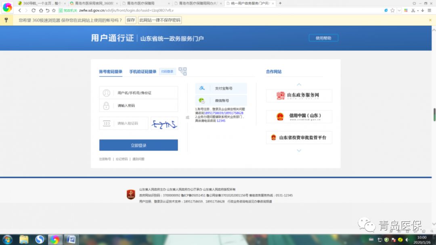Open Sogou app from the Windows taskbar
The width and height of the screenshot is (436, 245).
coord(40,240)
